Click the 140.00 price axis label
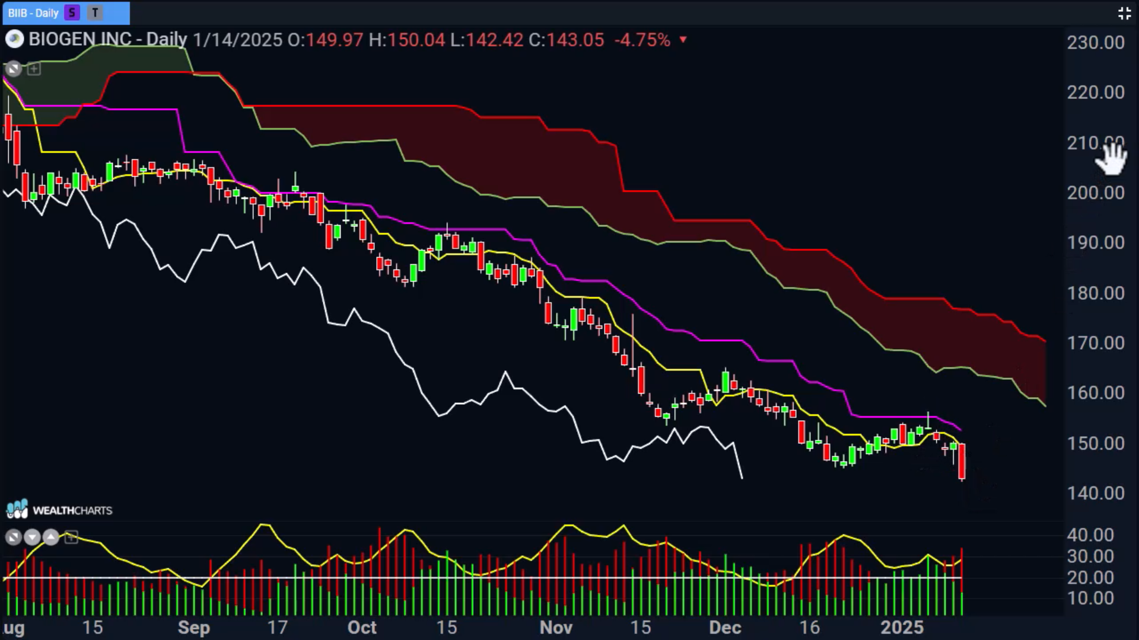Screen dimensions: 1139x640 click(1096, 494)
